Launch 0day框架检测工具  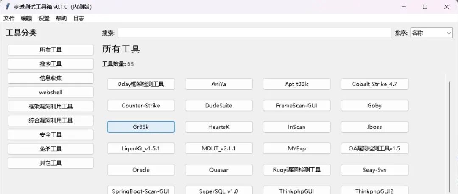(x=141, y=84)
